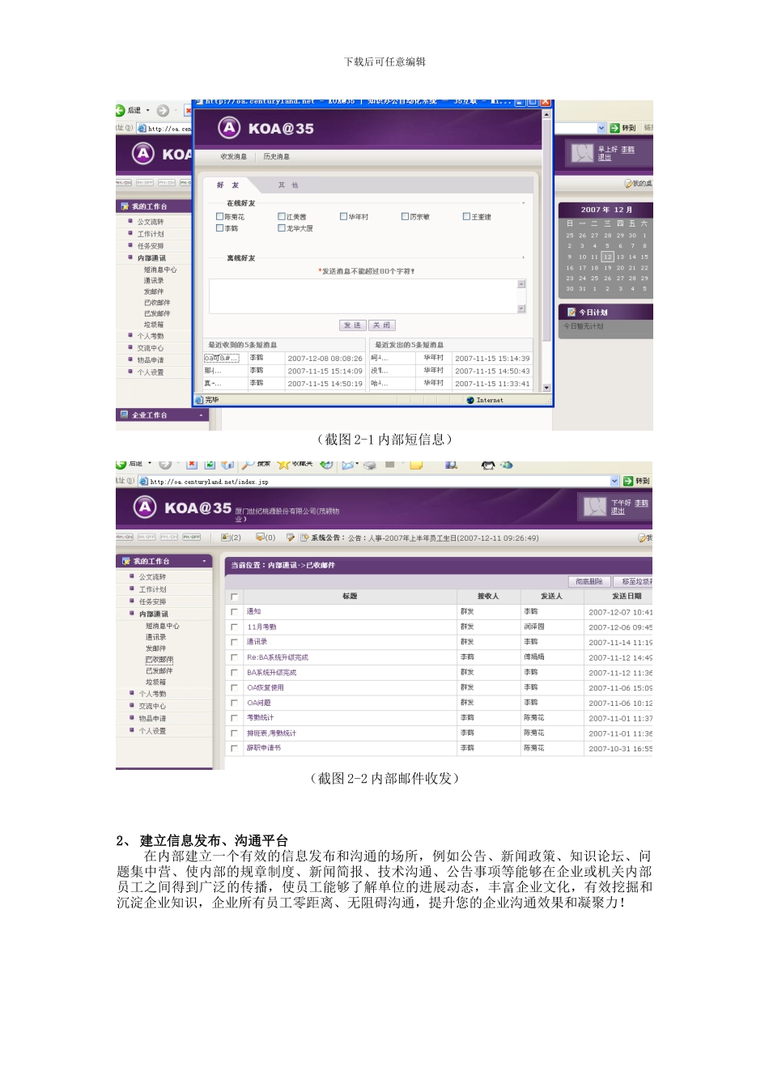Screen dimensions: 769x1088
Task: Open the 历史消息 menu in the popup
Action: (277, 157)
